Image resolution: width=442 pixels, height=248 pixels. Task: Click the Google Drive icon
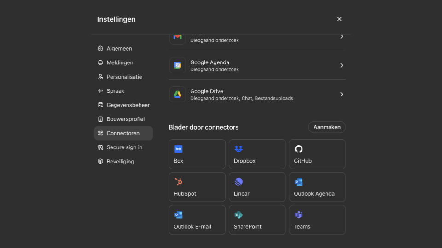(178, 94)
